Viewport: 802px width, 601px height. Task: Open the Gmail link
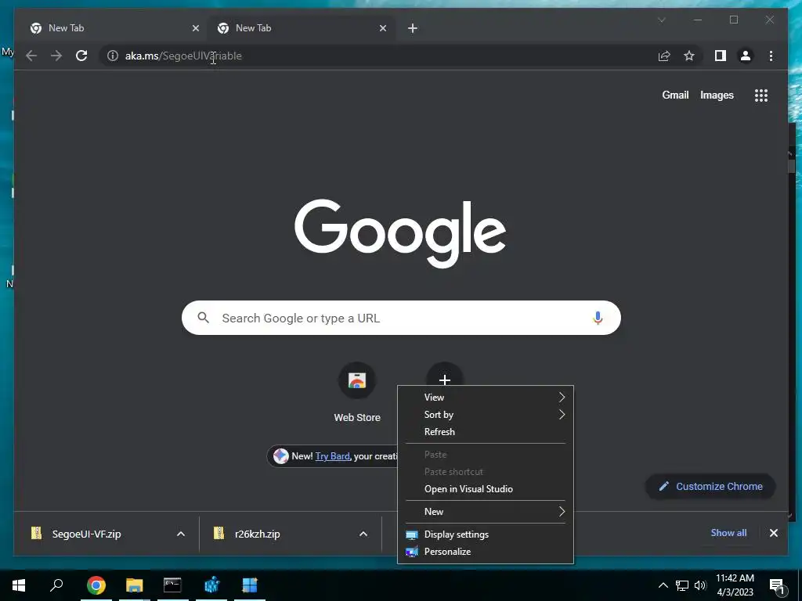[x=675, y=95]
